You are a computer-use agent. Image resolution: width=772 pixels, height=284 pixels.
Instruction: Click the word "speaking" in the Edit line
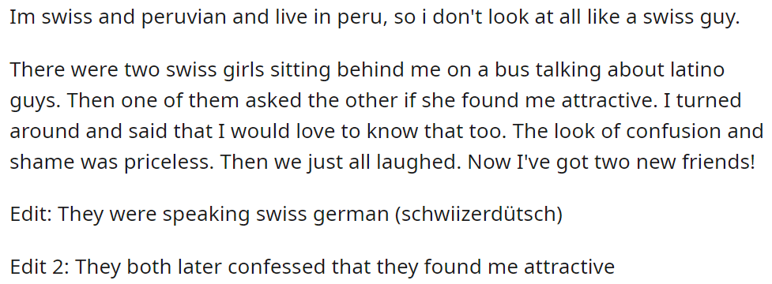[205, 215]
